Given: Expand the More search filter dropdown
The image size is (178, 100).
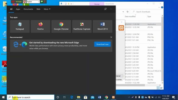Looking at the screenshot, I should (x=47, y=9).
